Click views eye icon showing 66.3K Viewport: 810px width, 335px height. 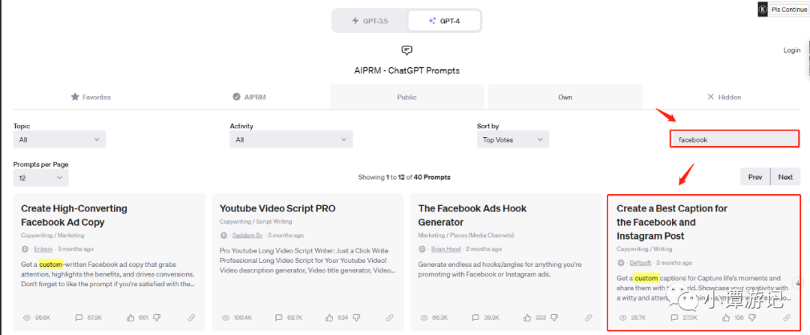point(424,318)
